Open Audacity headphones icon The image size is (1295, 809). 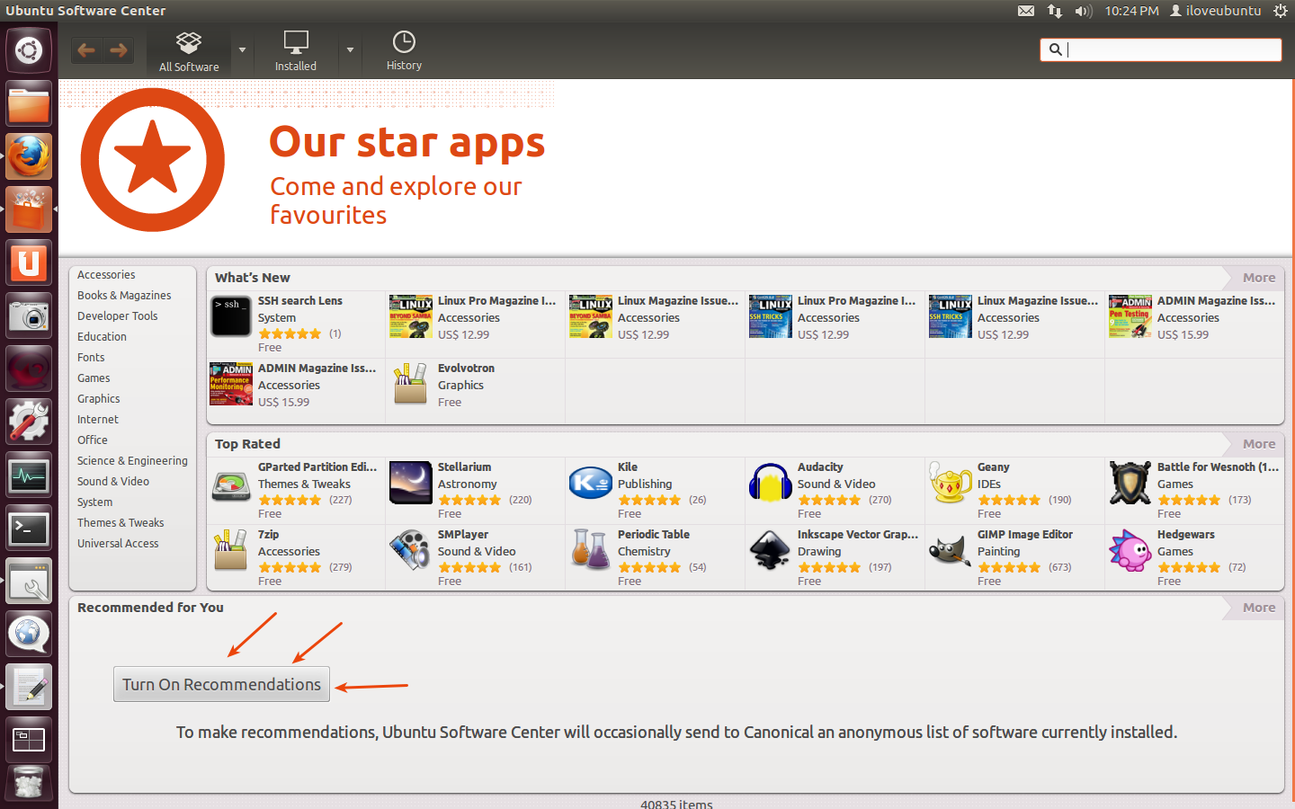(771, 484)
